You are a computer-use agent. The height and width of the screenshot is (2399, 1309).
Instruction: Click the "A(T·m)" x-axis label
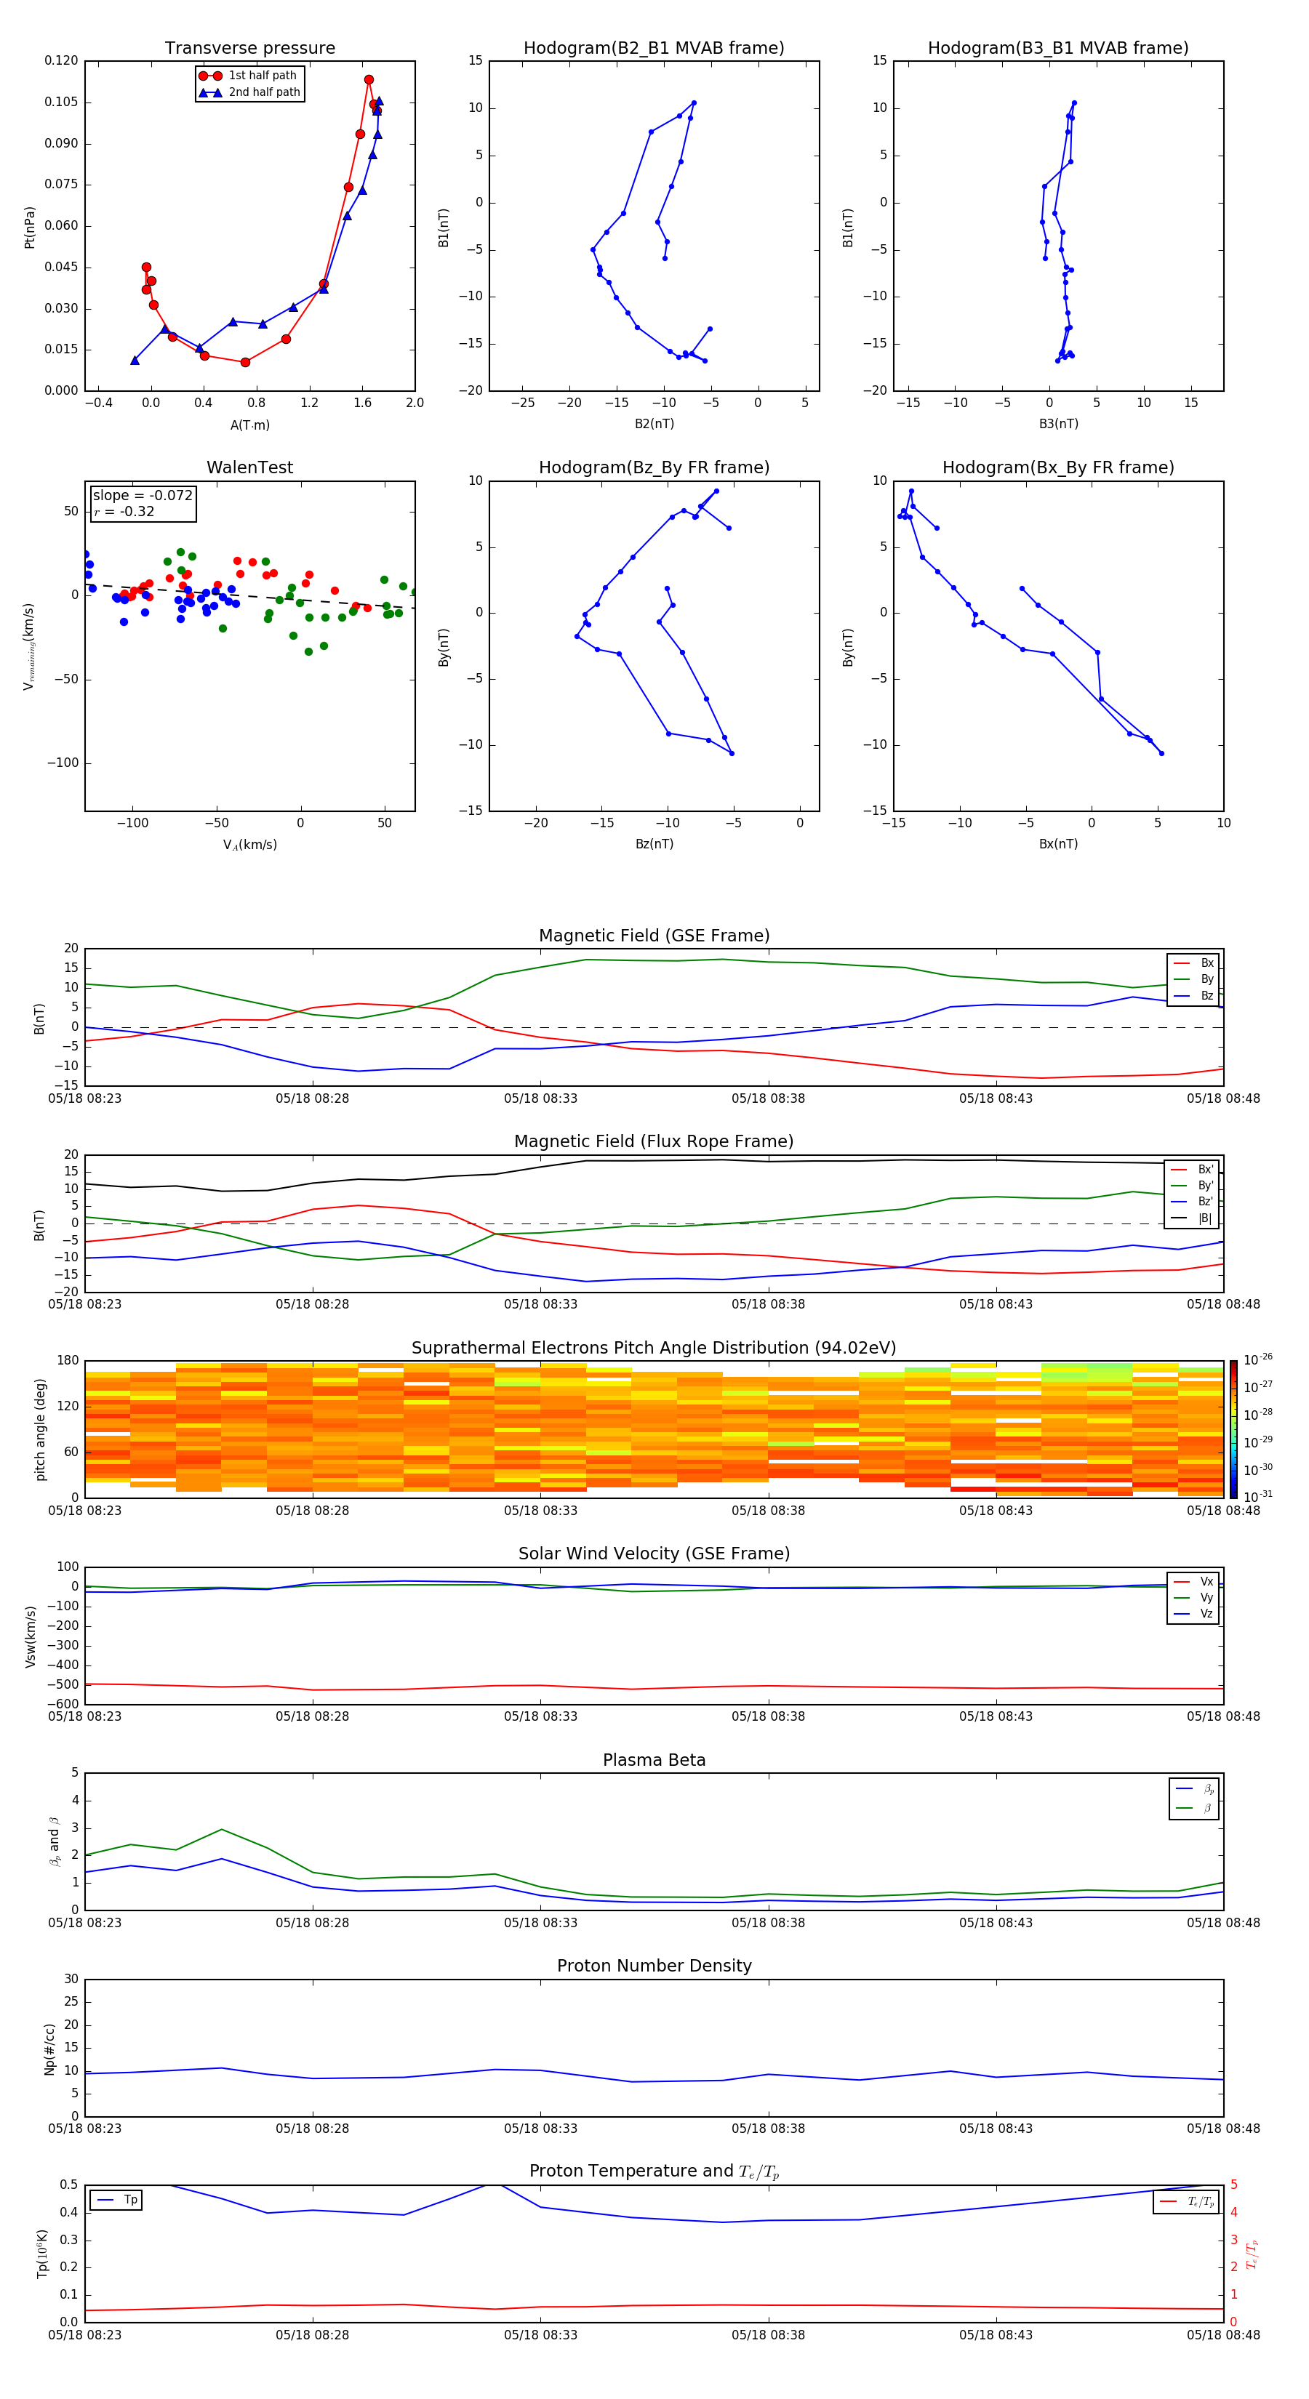249,425
